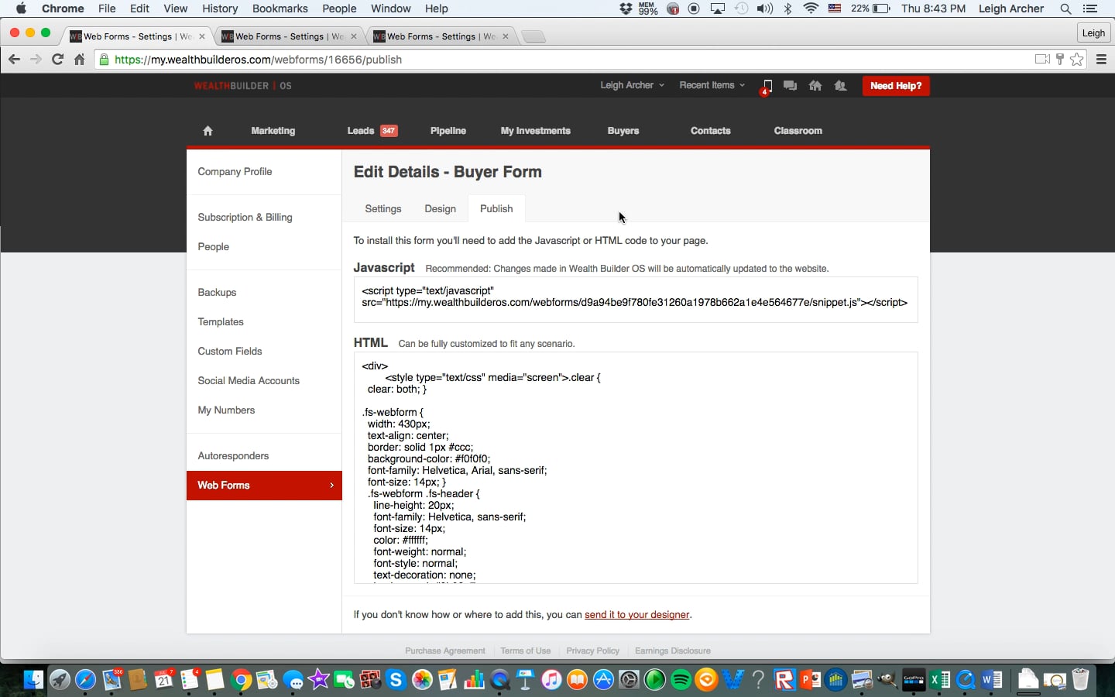Open the Trash in the dock
This screenshot has width=1115, height=697.
tap(1080, 680)
